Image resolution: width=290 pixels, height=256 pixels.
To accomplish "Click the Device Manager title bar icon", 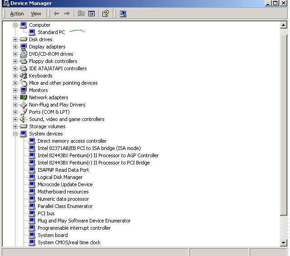I will coord(6,3).
